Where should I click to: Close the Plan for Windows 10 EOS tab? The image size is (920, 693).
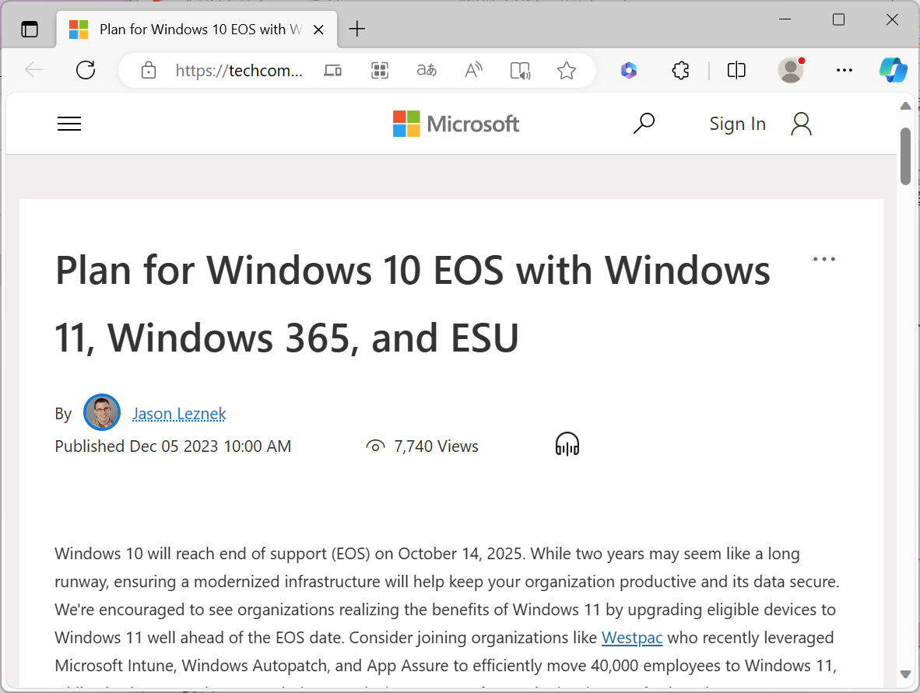[x=318, y=30]
